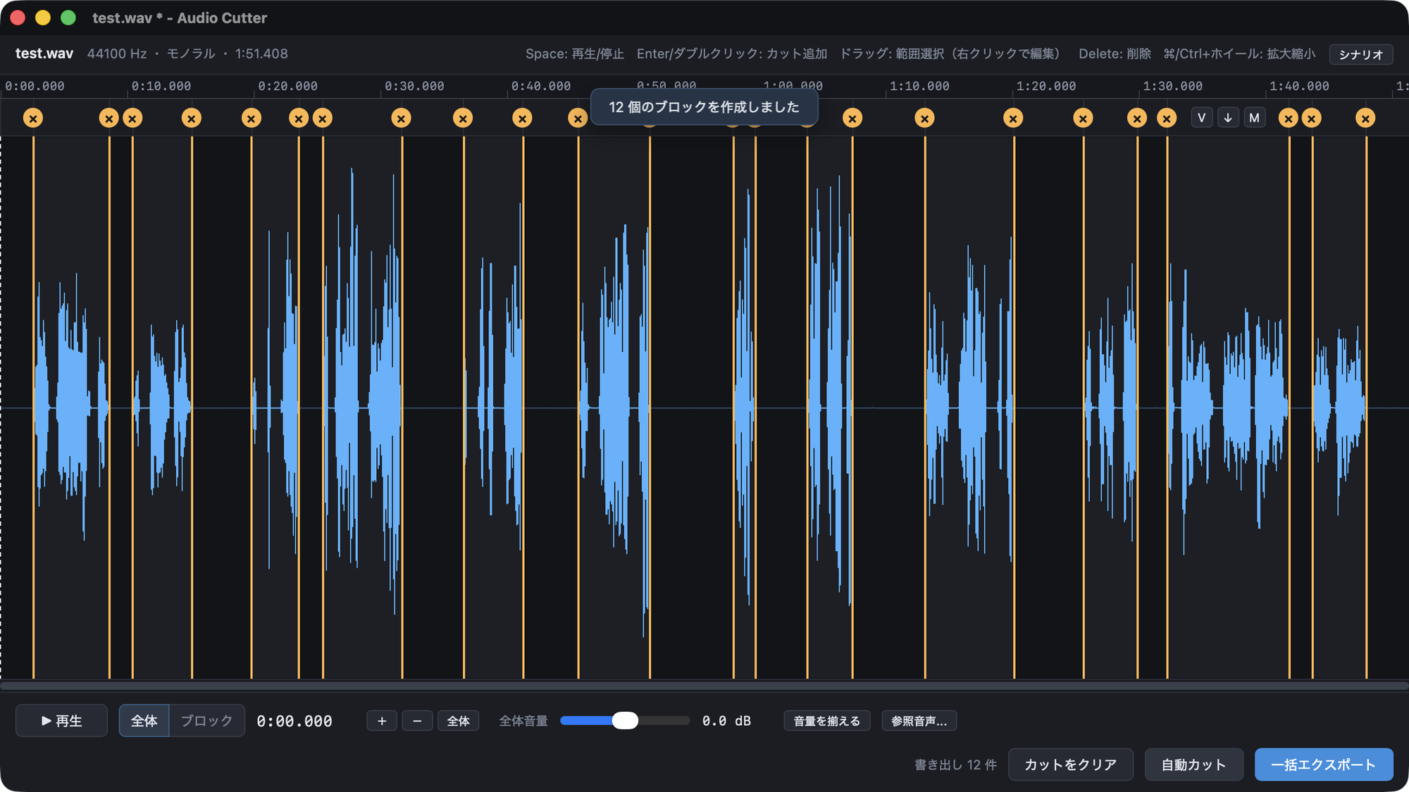Image resolution: width=1409 pixels, height=792 pixels.
Task: Remove the cut marker just before the 0:20.000 tick
Action: tap(252, 118)
